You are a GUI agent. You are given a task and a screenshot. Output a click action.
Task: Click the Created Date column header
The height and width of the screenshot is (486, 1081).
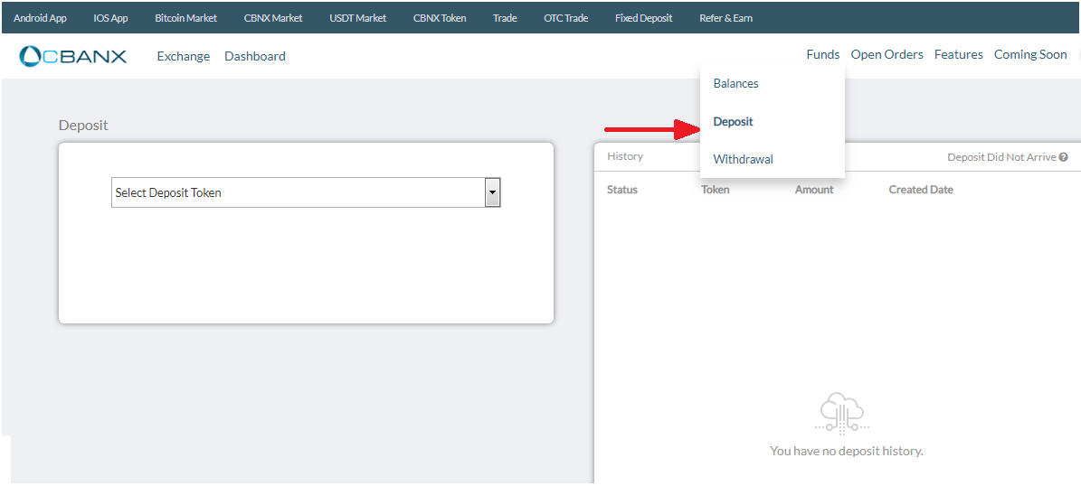tap(921, 190)
